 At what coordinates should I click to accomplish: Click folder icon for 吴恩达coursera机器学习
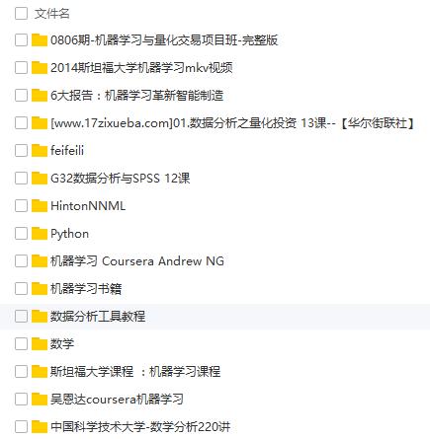(x=40, y=400)
